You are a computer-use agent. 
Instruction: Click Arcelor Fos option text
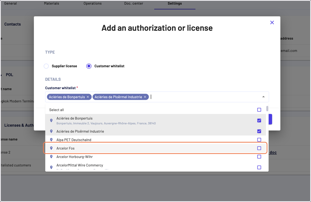pyautogui.click(x=66, y=148)
